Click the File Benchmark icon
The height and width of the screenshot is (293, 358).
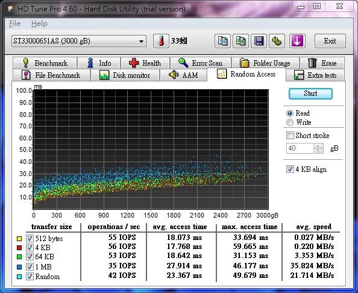tap(26, 75)
